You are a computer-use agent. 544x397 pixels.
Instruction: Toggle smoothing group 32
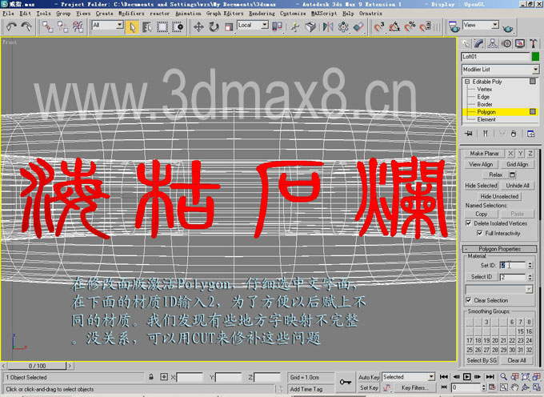[x=529, y=350]
